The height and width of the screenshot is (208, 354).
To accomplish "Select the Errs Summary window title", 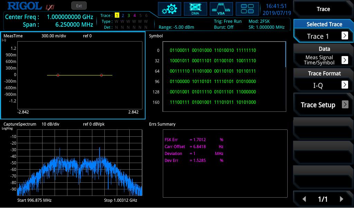I will [162, 124].
